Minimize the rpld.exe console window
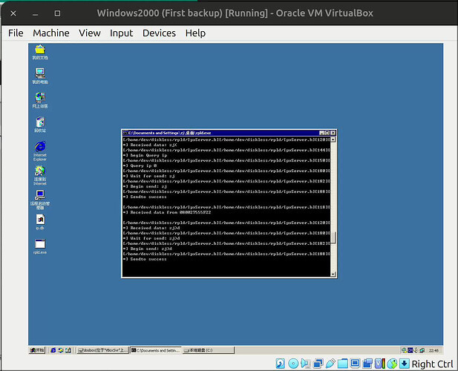This screenshot has height=371, width=458. (x=321, y=133)
